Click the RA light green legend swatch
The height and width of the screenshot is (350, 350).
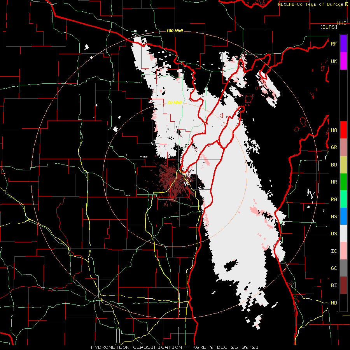[x=343, y=199]
